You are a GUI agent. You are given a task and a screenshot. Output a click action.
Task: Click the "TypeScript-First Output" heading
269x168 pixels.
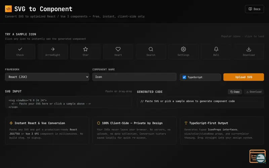pyautogui.click(x=208, y=123)
